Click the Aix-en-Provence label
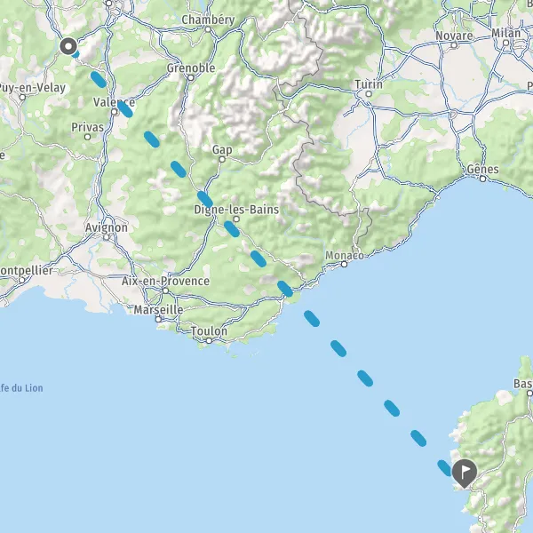This screenshot has height=533, width=533. (165, 281)
